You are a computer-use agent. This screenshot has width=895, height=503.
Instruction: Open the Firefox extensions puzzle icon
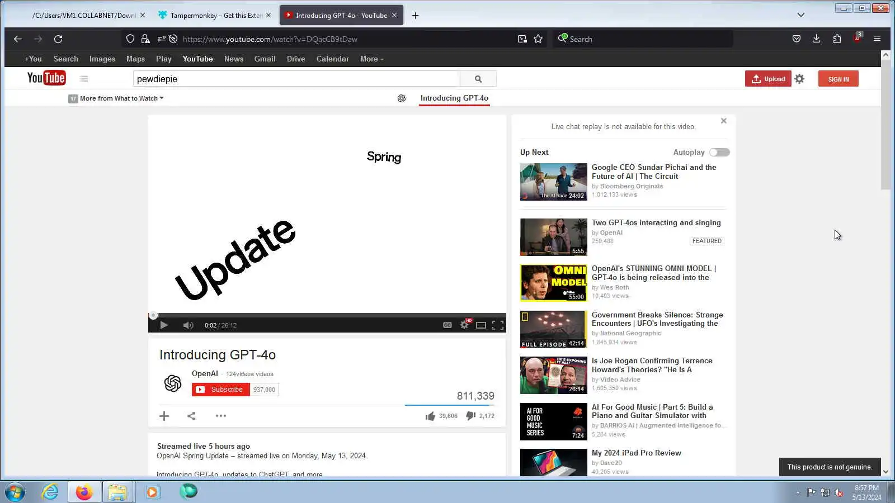point(837,39)
